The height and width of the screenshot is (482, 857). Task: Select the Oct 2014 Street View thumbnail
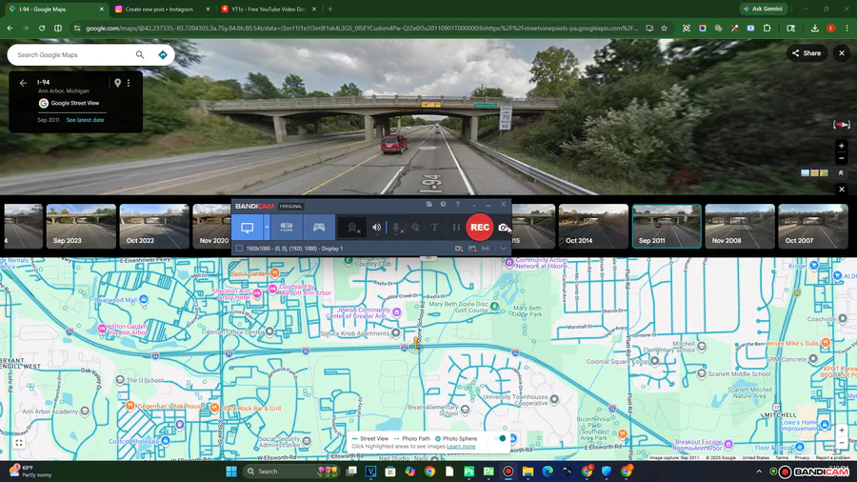pos(593,227)
